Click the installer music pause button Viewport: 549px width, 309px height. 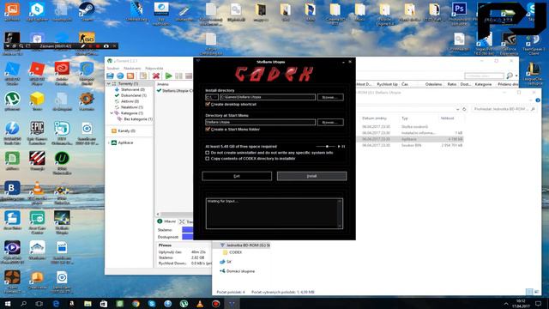pyautogui.click(x=343, y=147)
